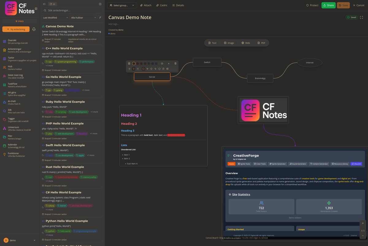The height and width of the screenshot is (246, 368).
Task: Expand the demo user menu chevron
Action: point(34,240)
